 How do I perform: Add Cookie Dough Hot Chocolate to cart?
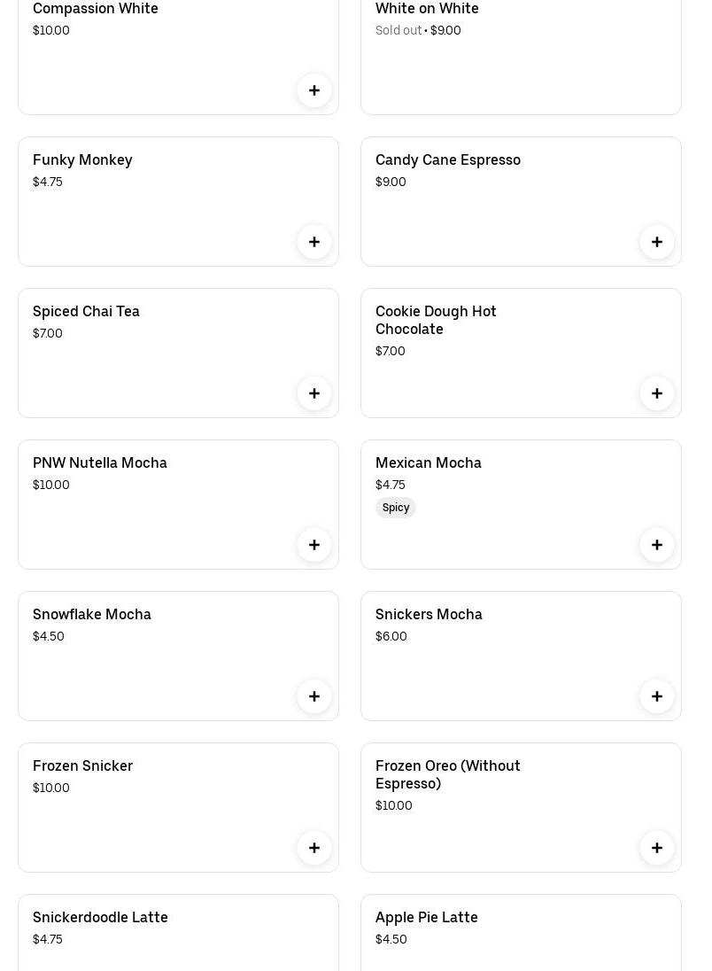(657, 393)
